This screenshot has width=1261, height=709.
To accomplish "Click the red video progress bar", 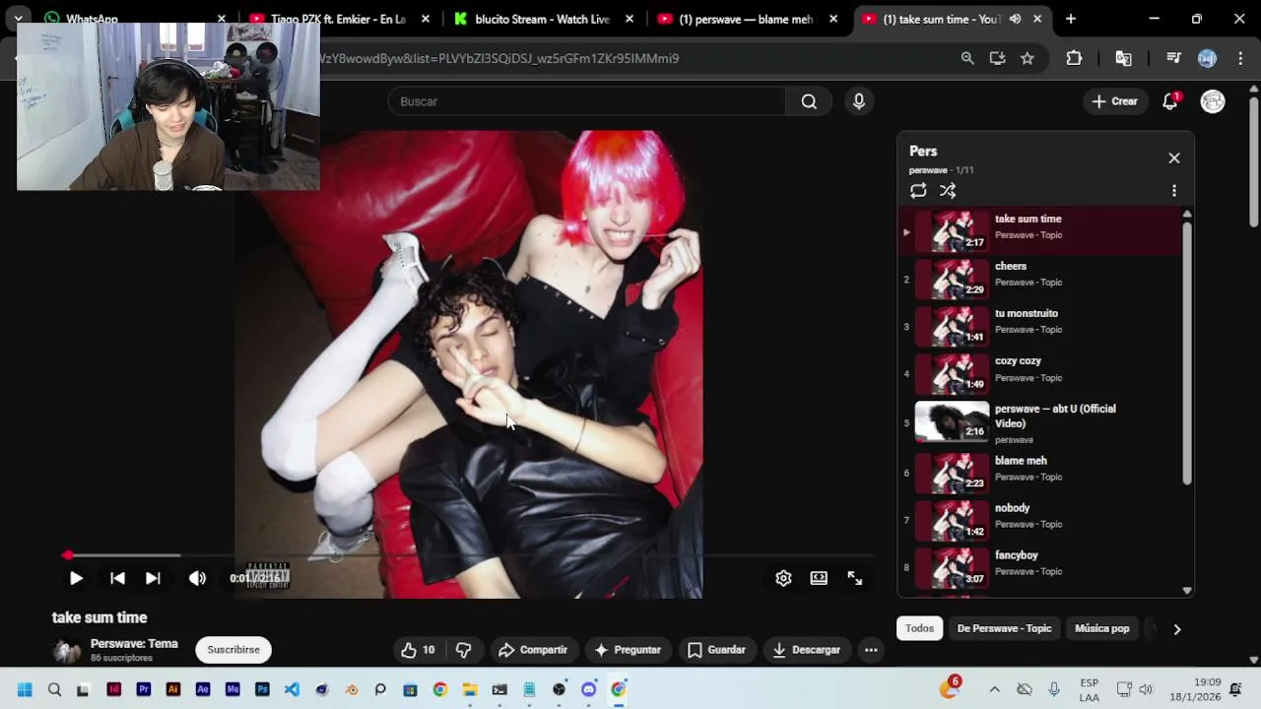I will (x=468, y=555).
